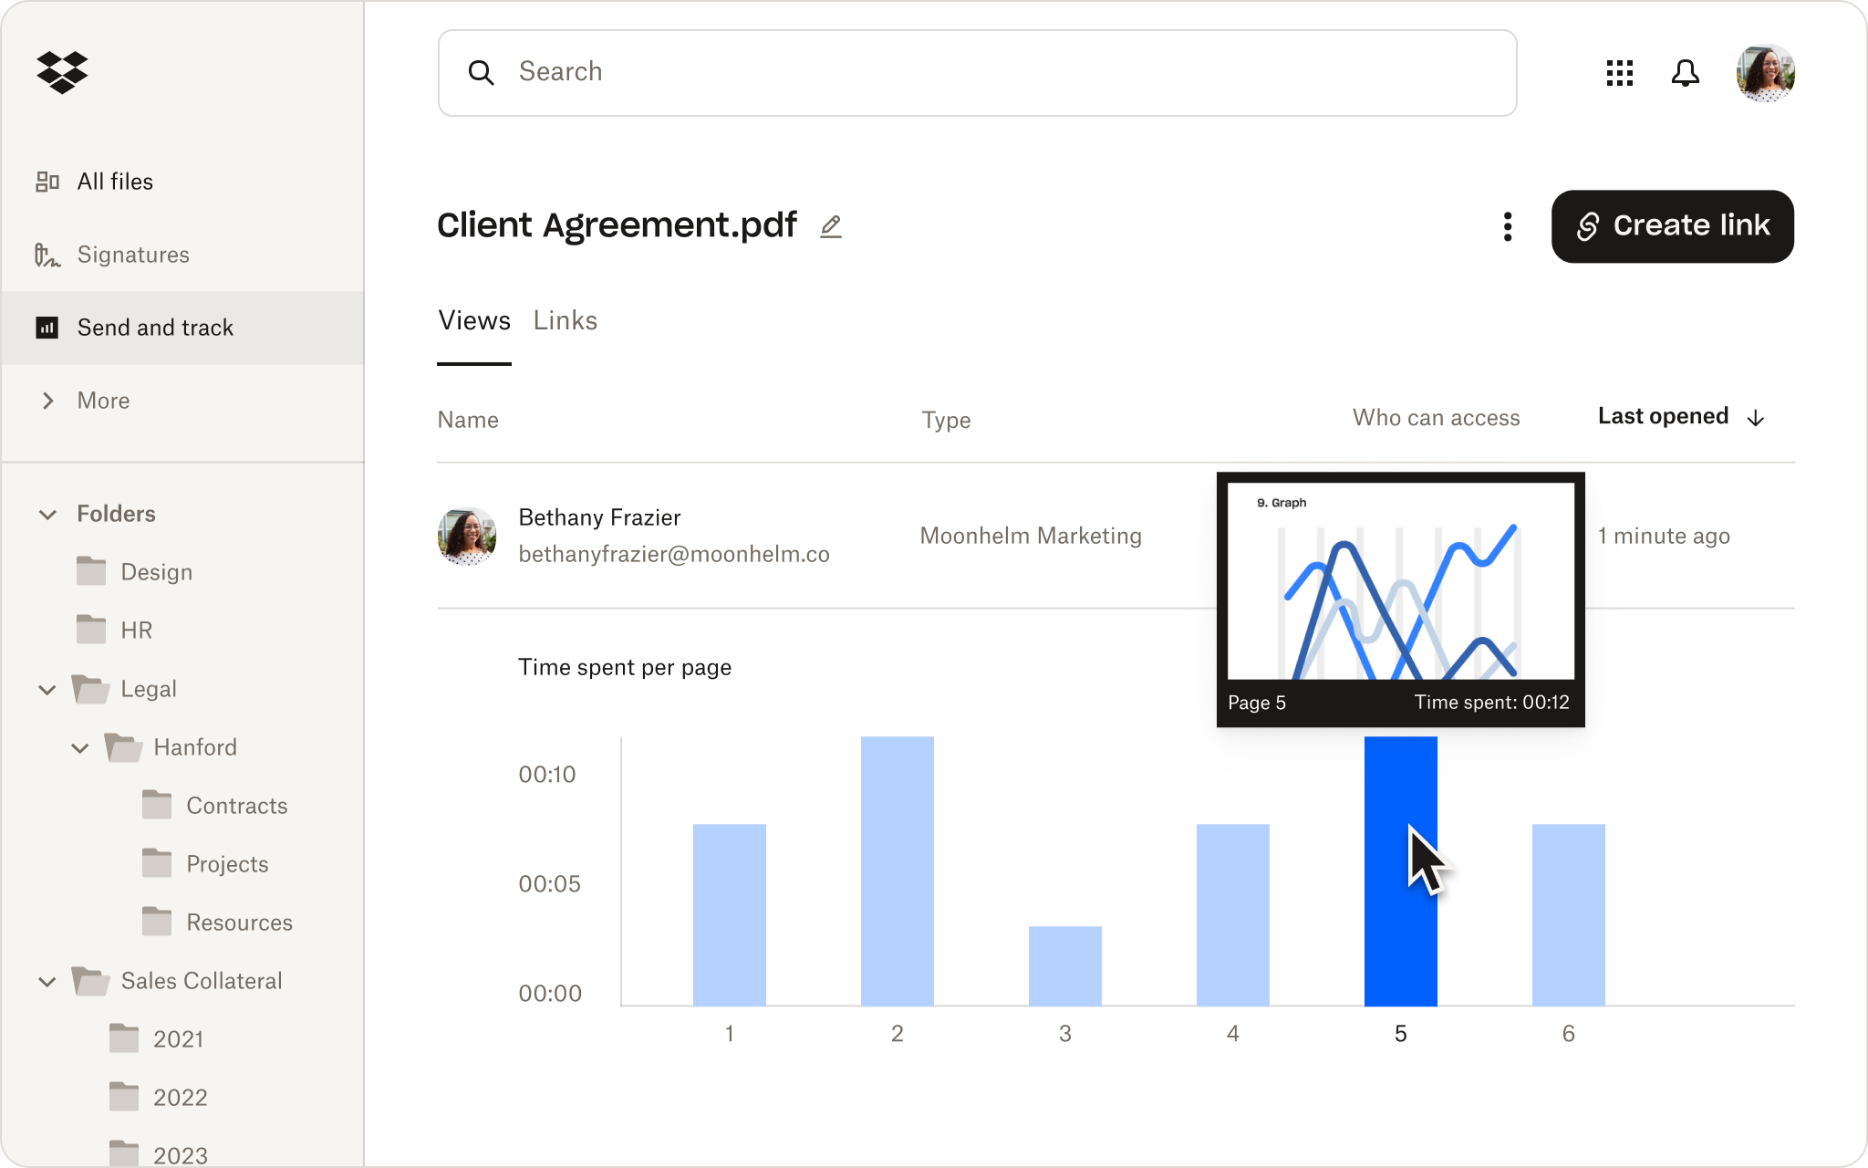The width and height of the screenshot is (1868, 1168).
Task: Click the Send and track icon in sidebar
Action: pos(47,328)
